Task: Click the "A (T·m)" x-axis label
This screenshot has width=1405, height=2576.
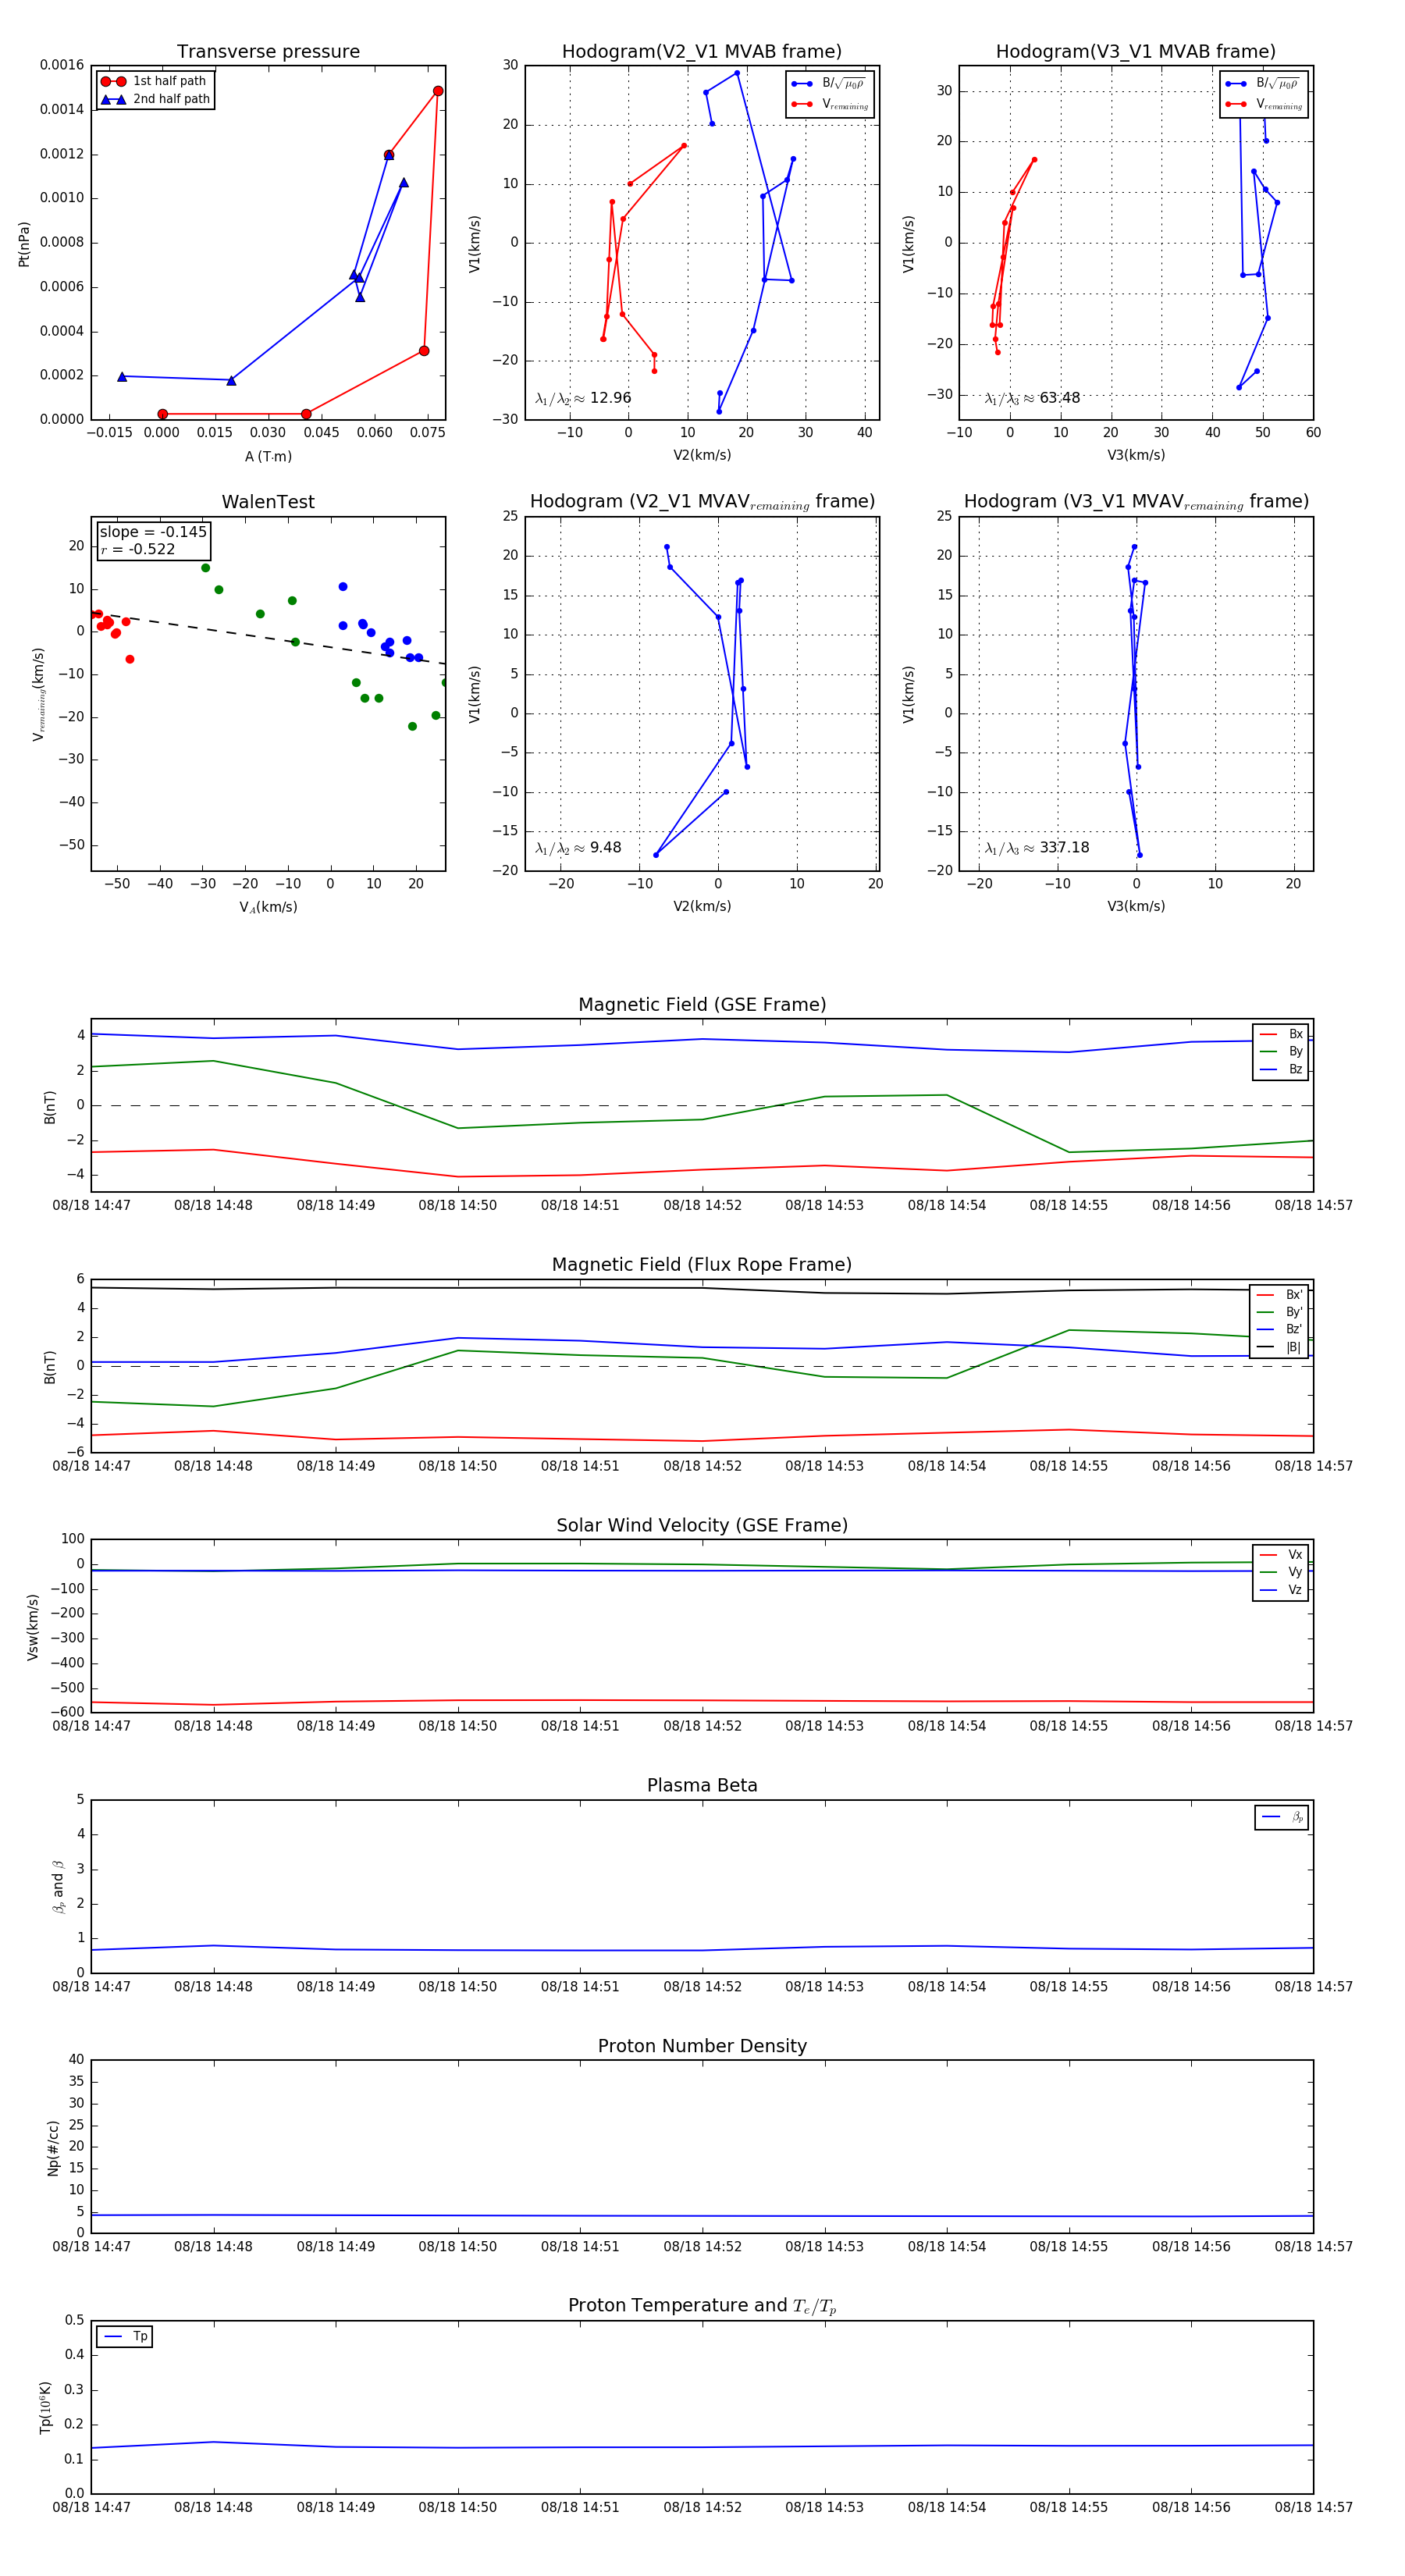Action: click(268, 456)
